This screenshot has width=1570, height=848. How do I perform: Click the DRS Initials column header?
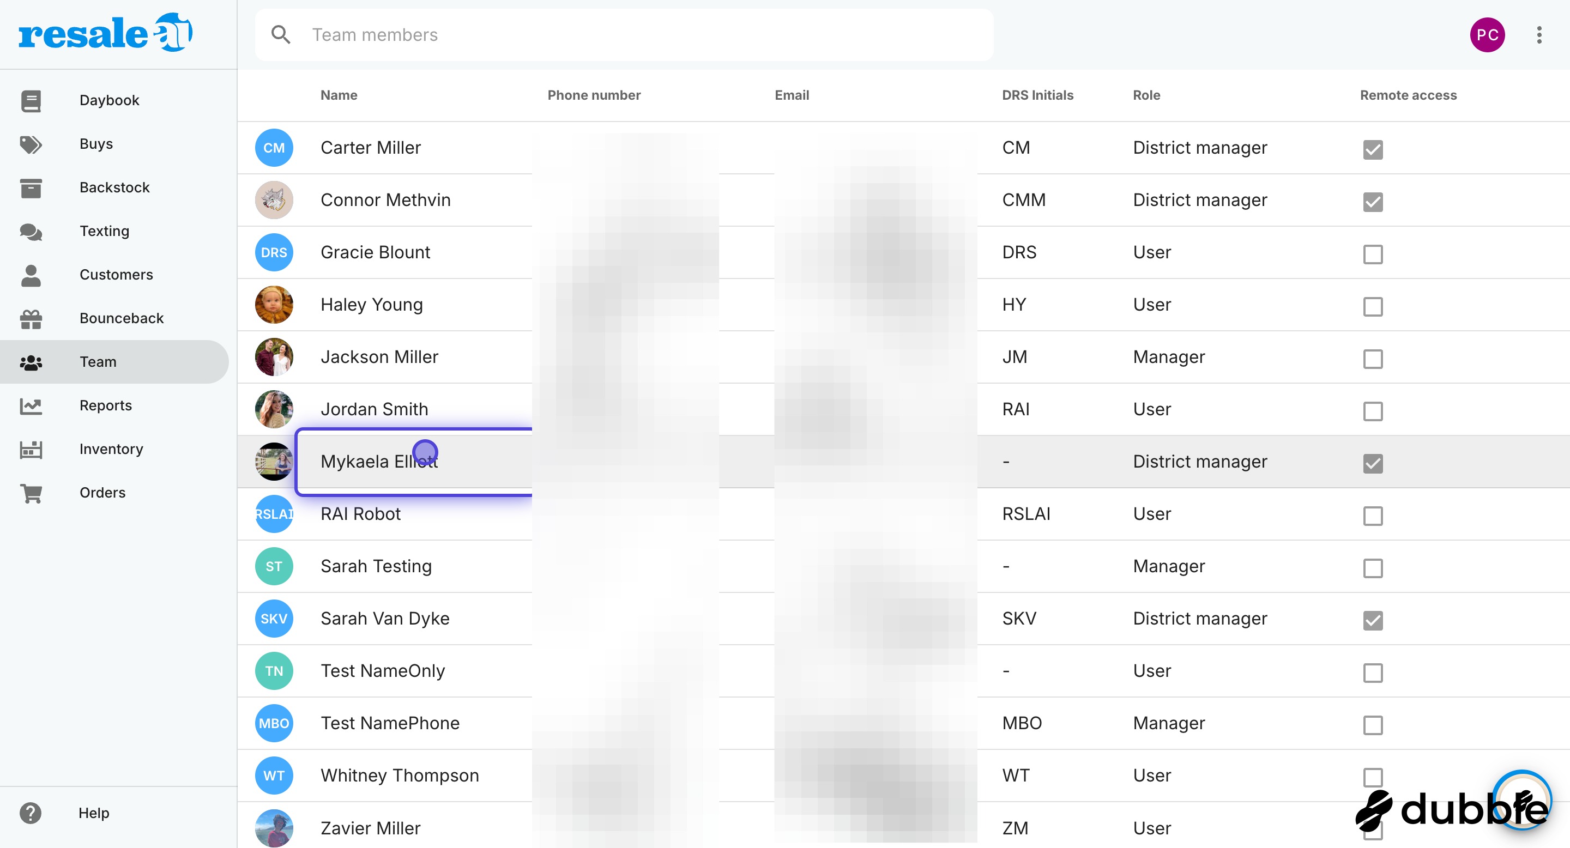click(x=1037, y=95)
